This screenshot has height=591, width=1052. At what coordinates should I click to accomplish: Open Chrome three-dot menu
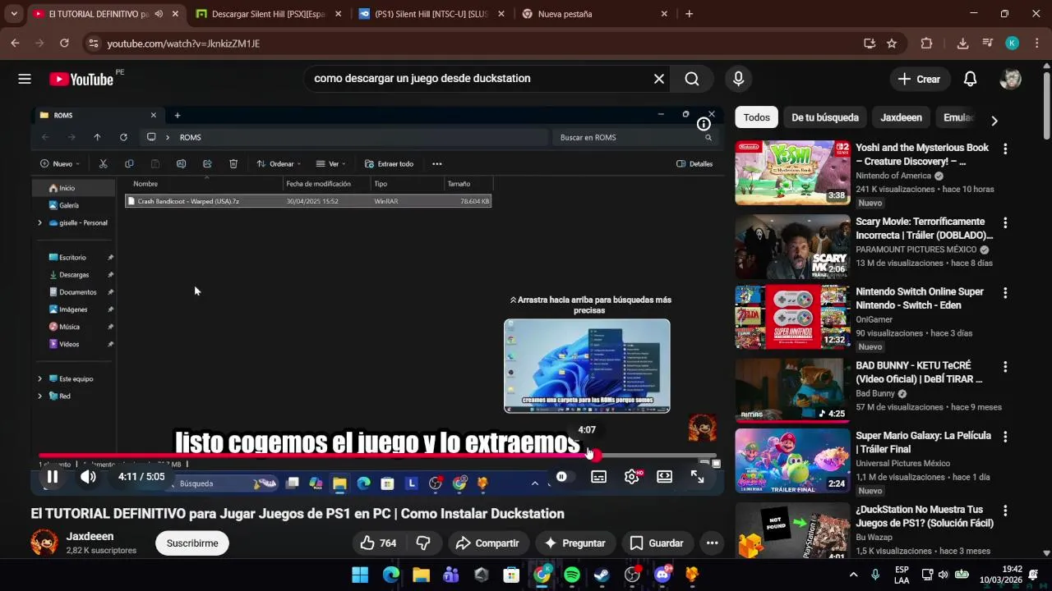click(x=1037, y=44)
